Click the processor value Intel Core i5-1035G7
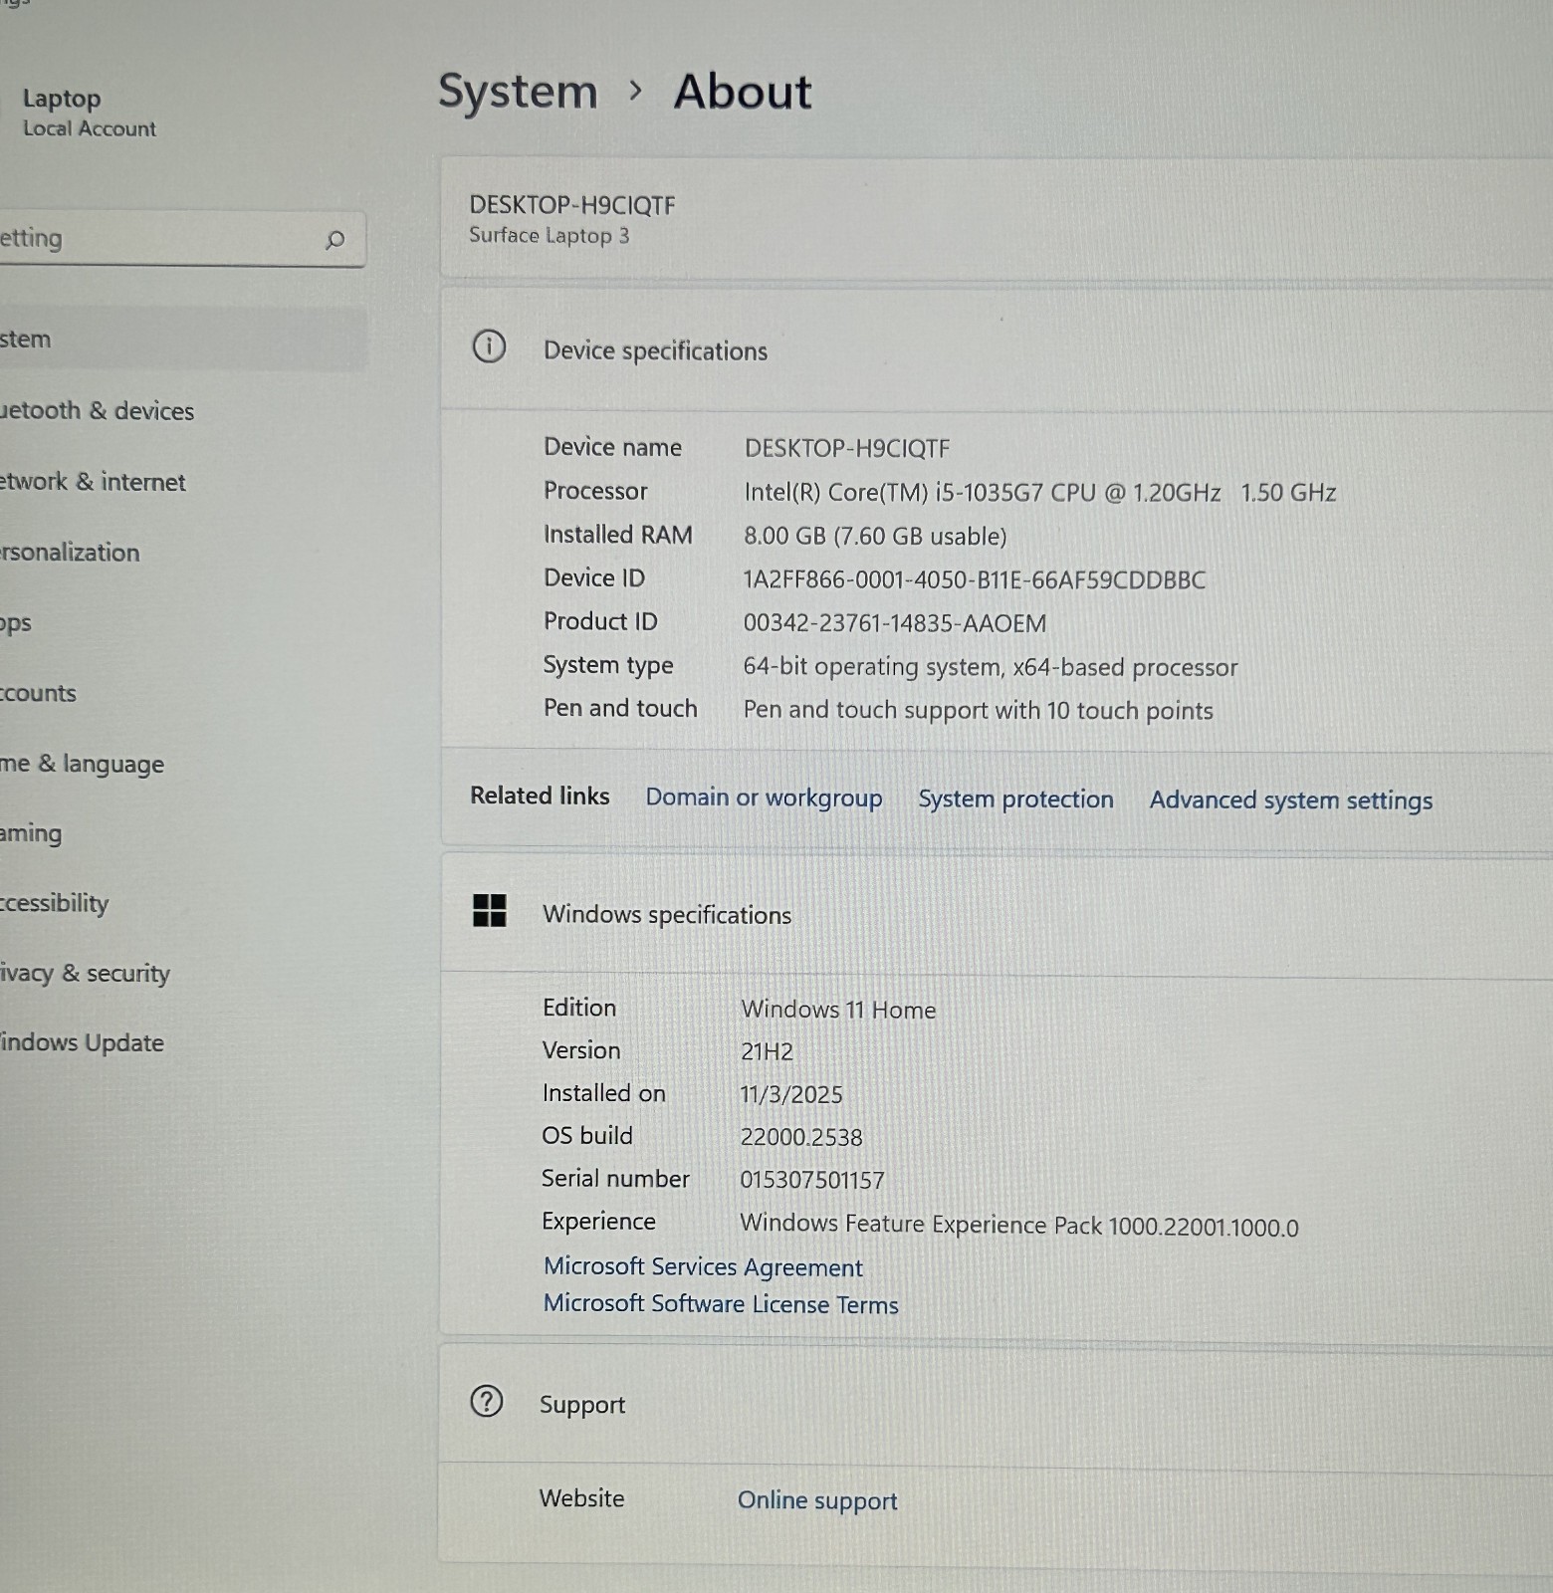1553x1593 pixels. pyautogui.click(x=1040, y=493)
